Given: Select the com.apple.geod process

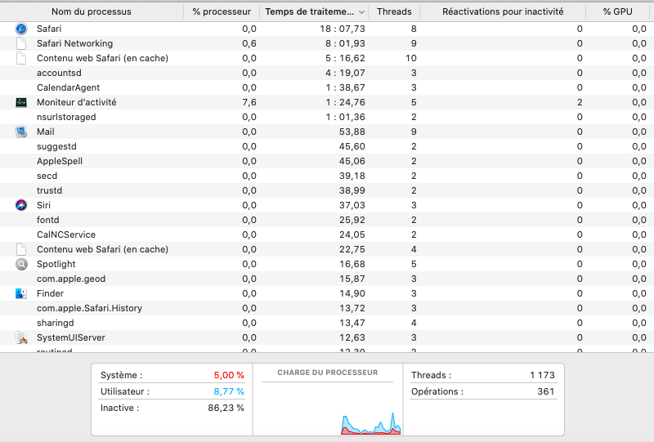Looking at the screenshot, I should tap(71, 279).
